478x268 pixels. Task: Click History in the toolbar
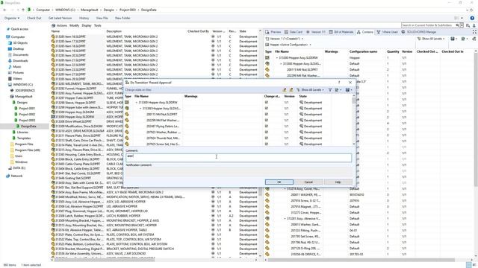pos(84,18)
